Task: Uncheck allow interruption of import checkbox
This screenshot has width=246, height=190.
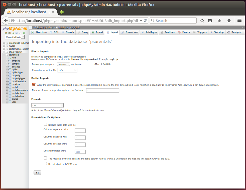Action: [x=34, y=84]
